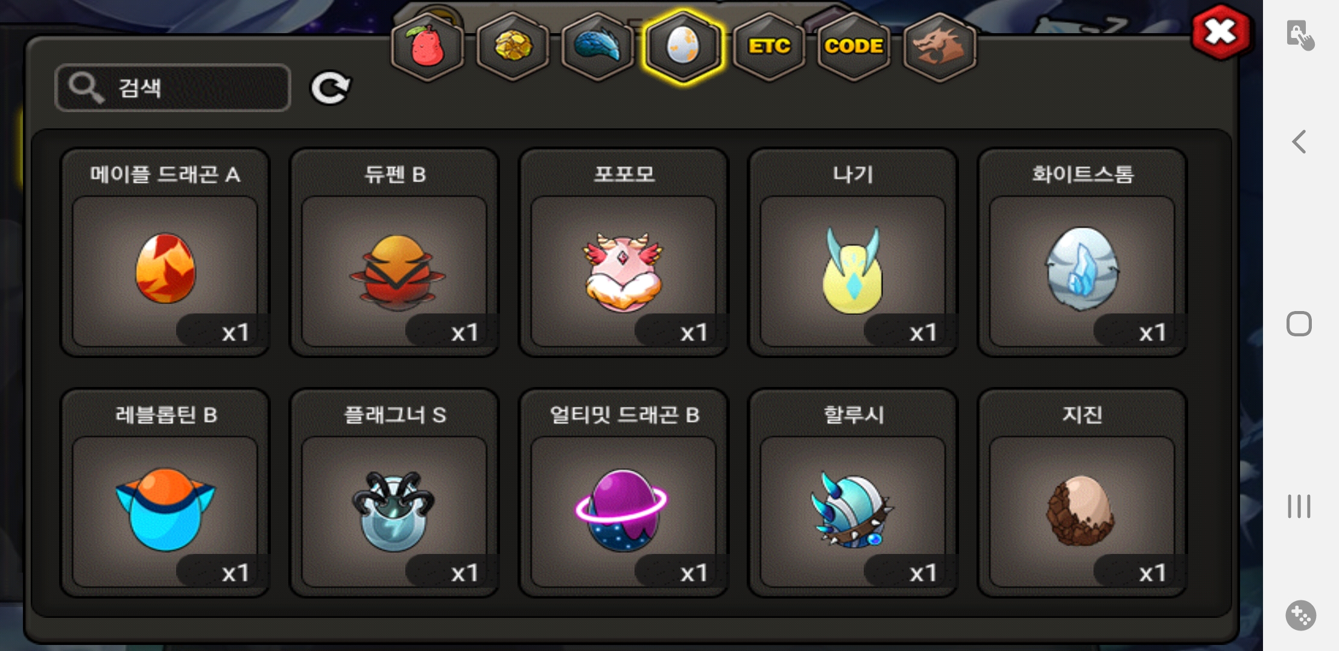This screenshot has height=651, width=1339.
Task: Select the 얼티밋 드래곤 B egg
Action: (624, 493)
